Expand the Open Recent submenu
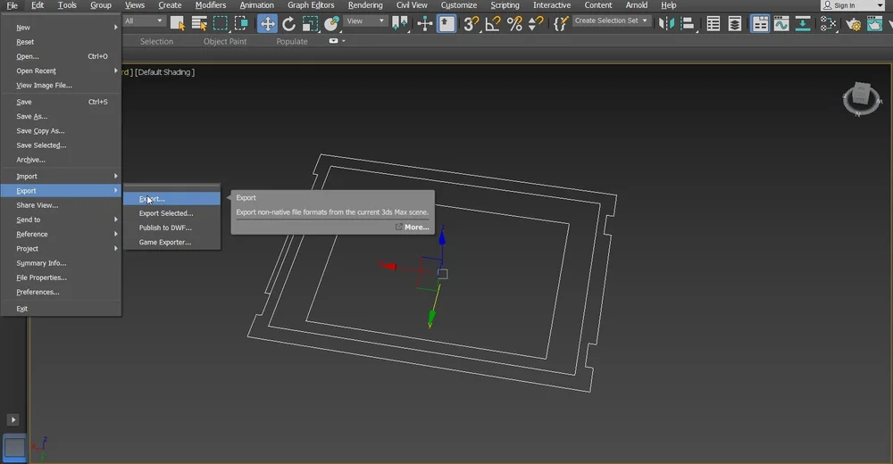893x464 pixels. [115, 70]
